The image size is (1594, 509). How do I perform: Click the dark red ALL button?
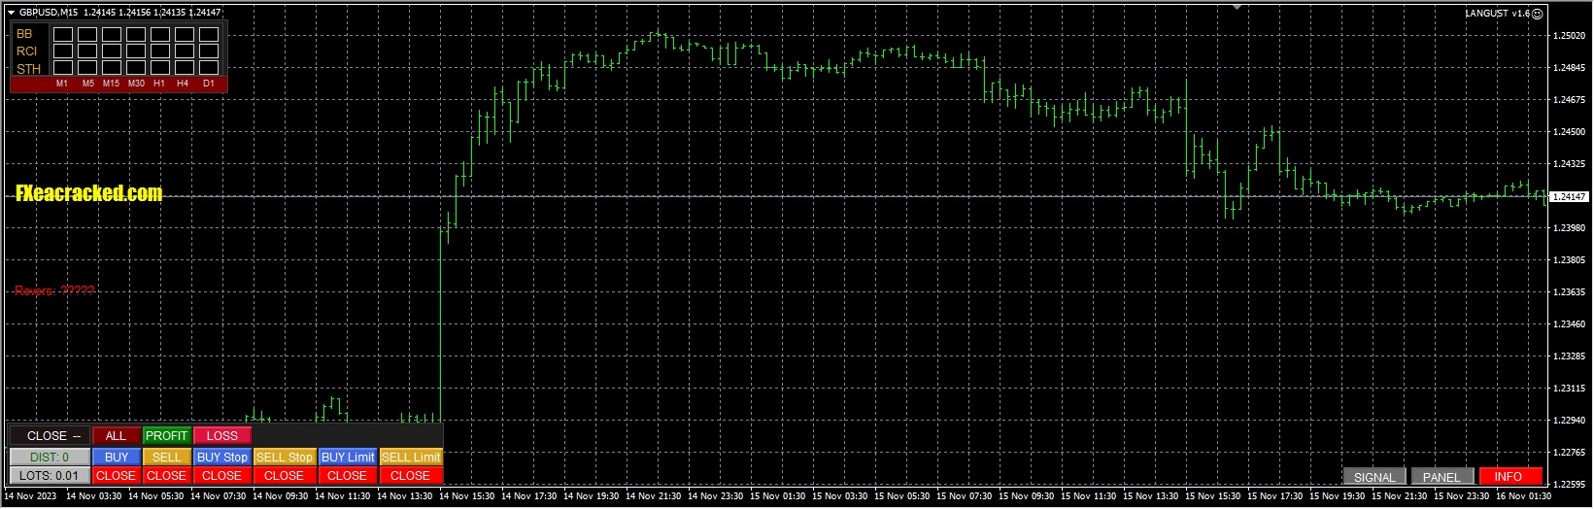pos(116,436)
